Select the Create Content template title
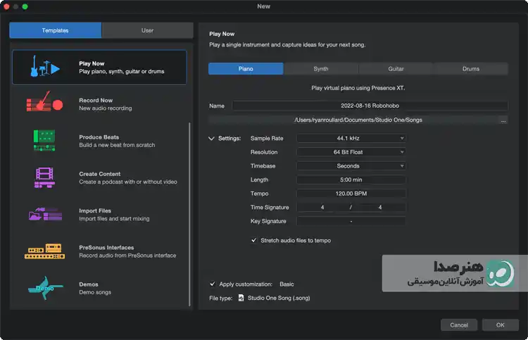Viewport: 528px width, 340px height. point(100,174)
